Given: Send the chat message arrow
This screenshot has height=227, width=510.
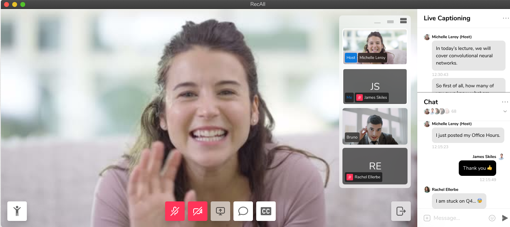Looking at the screenshot, I should [505, 218].
